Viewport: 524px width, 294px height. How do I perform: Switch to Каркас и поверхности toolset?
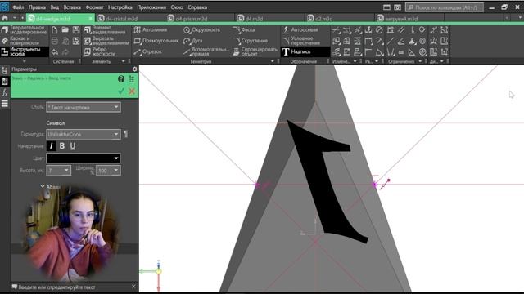pos(20,41)
